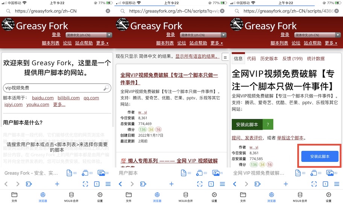Tap the extension plugin icon on the home screen
This screenshot has width=343, height=203.
29,184
